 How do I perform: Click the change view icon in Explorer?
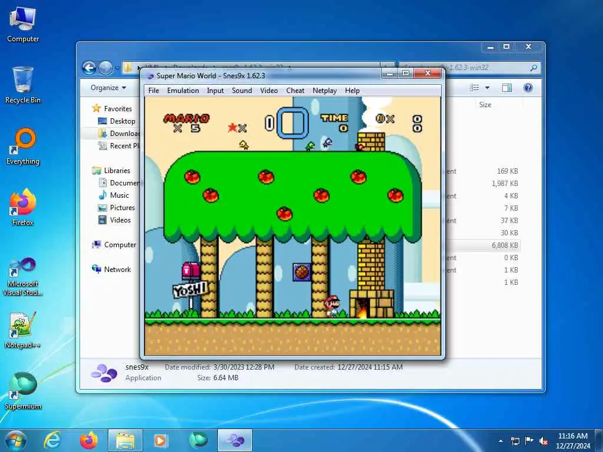click(475, 88)
